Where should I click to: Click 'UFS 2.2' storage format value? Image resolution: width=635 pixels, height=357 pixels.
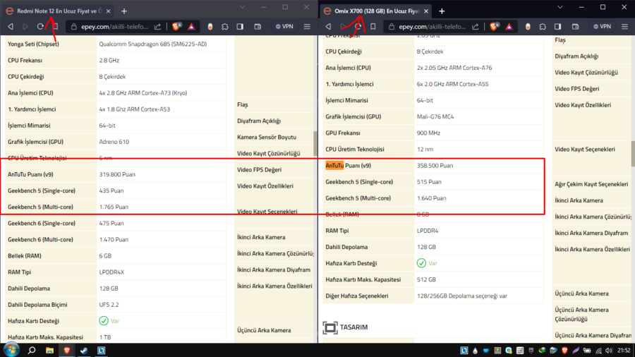[109, 305]
